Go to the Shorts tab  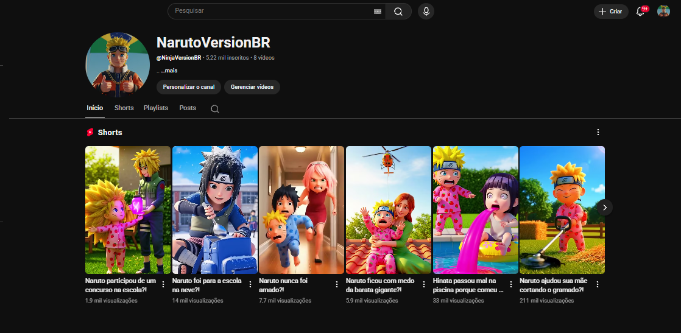point(124,108)
